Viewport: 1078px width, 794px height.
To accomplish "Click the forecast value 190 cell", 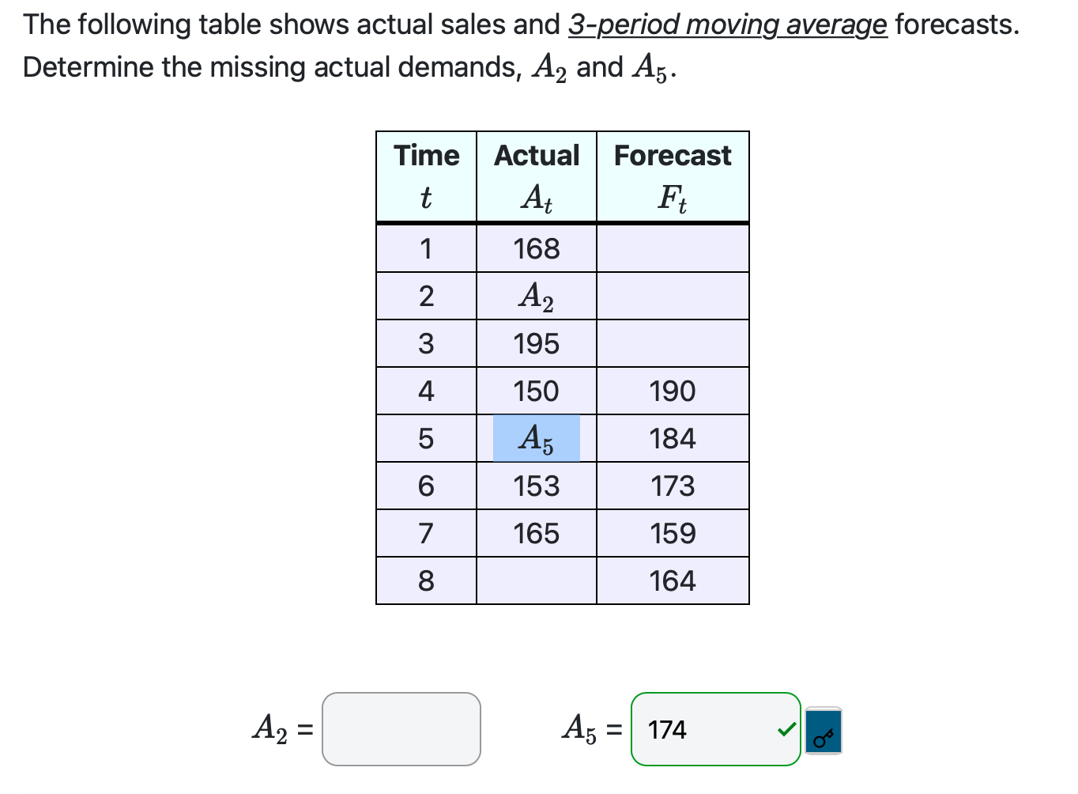I will 673,391.
